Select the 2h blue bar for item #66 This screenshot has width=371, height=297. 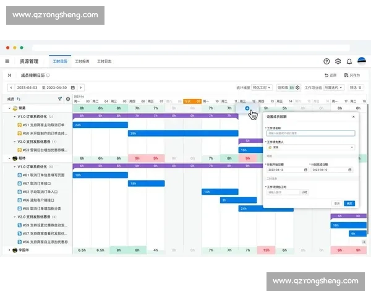pos(238,200)
